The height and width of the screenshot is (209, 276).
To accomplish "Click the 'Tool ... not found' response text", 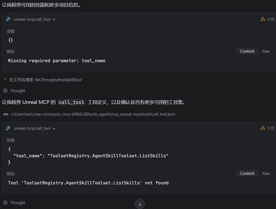I will point(88,183).
